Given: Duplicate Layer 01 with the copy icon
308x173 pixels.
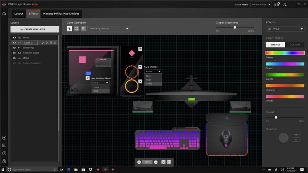Looking at the screenshot, I should click(x=47, y=43).
